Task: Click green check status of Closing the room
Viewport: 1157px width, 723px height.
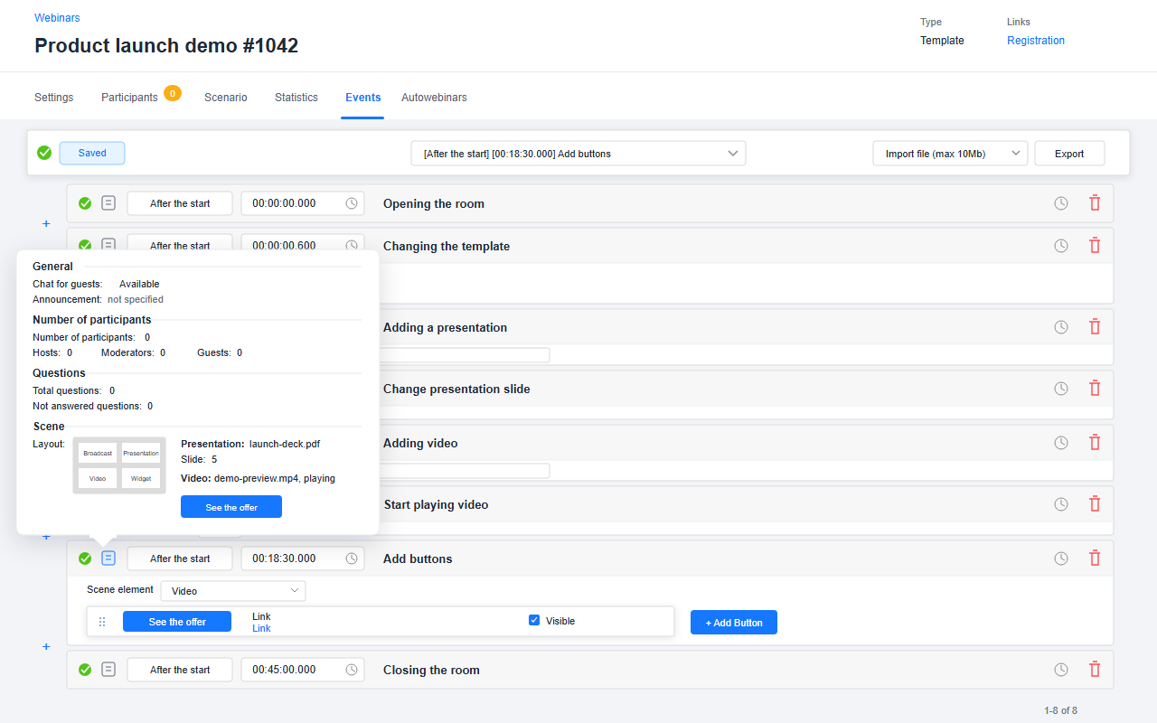Action: [x=85, y=670]
